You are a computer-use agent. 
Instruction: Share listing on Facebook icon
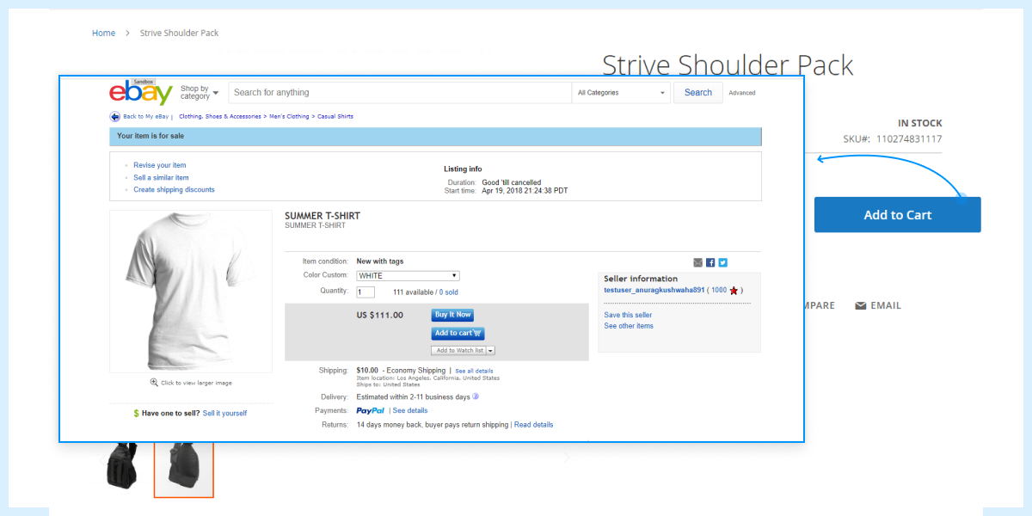click(x=710, y=262)
